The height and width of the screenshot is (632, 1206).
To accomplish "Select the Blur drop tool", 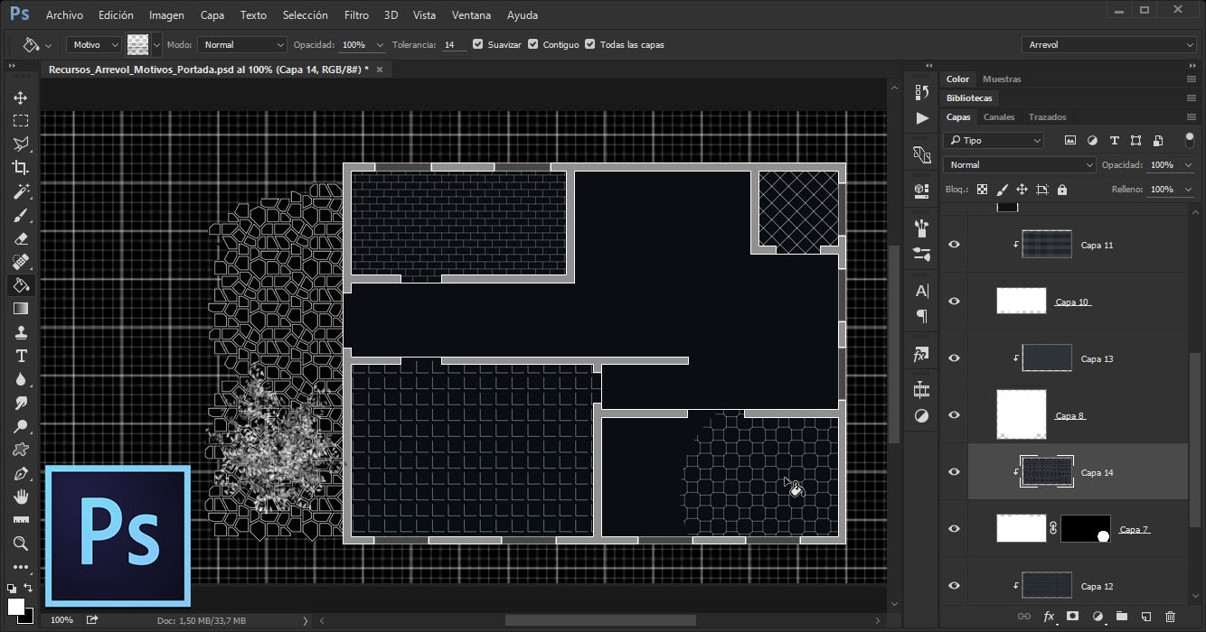I will [20, 379].
